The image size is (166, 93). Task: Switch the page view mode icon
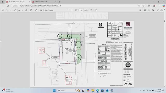96,10
